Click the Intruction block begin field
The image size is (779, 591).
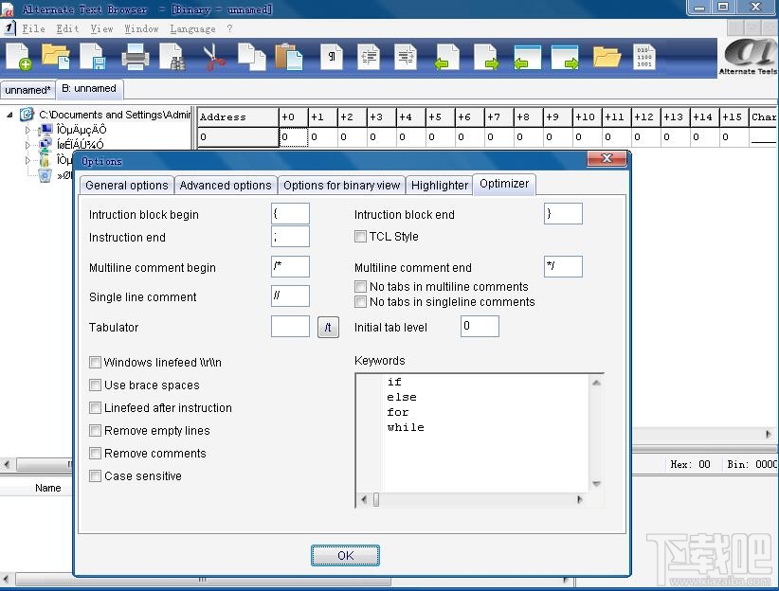click(290, 213)
